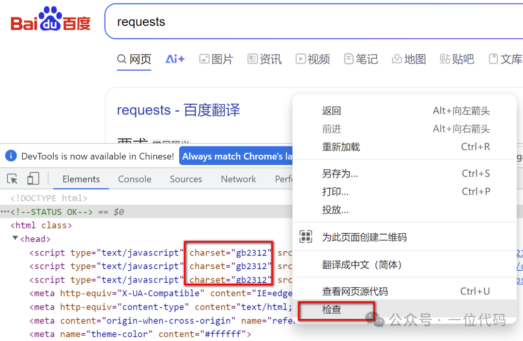Open the 地图 tab
The height and width of the screenshot is (341, 523).
pyautogui.click(x=409, y=59)
